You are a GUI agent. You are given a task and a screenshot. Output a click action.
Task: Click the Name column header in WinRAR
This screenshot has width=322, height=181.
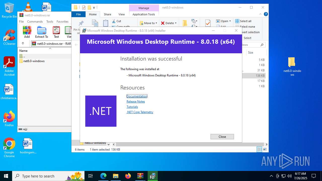pyautogui.click(x=23, y=51)
